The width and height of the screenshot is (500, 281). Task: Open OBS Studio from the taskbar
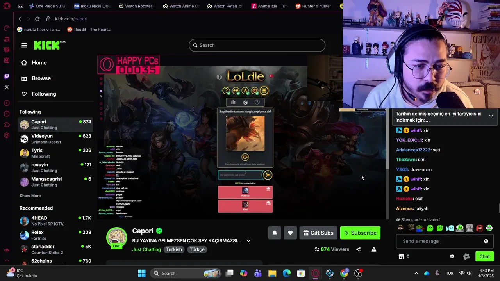[x=358, y=273]
